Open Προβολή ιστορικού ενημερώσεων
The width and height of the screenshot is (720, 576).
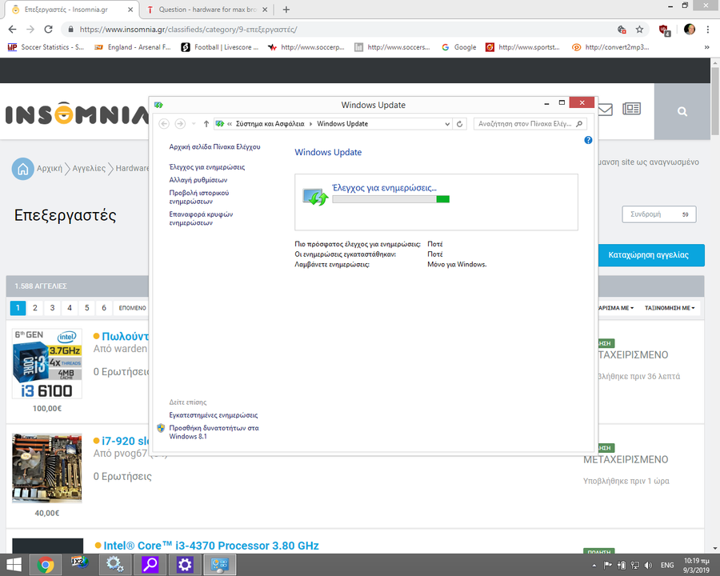tap(199, 197)
